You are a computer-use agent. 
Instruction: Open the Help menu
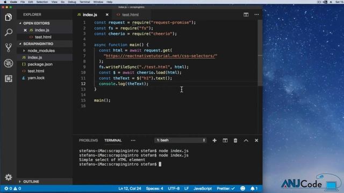point(109,2)
